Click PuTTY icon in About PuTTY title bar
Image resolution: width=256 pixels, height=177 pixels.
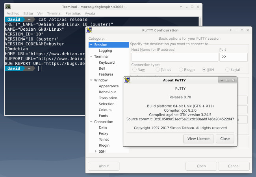coord(127,80)
